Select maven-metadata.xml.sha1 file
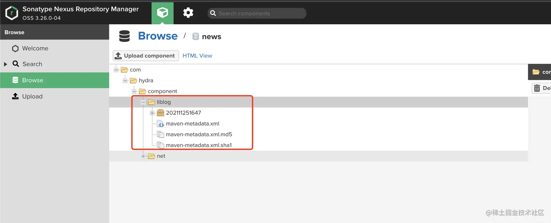Viewport: 551px width, 223px height. click(x=319, y=145)
